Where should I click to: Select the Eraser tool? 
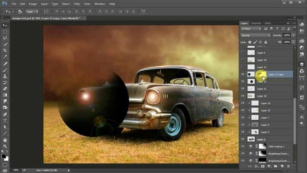click(x=5, y=88)
